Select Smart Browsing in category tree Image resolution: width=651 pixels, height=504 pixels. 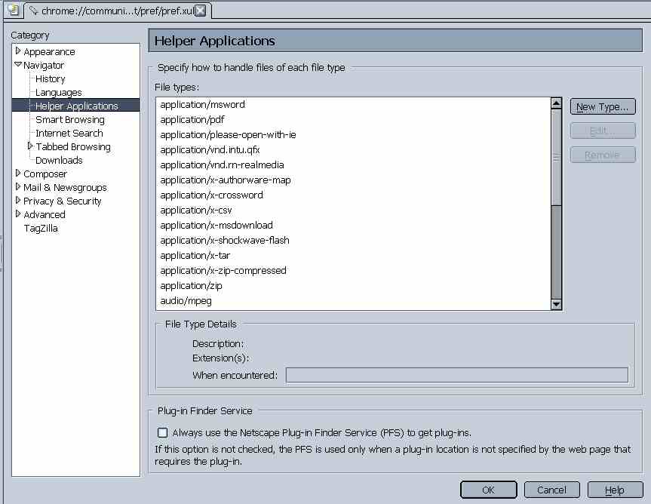[x=70, y=120]
